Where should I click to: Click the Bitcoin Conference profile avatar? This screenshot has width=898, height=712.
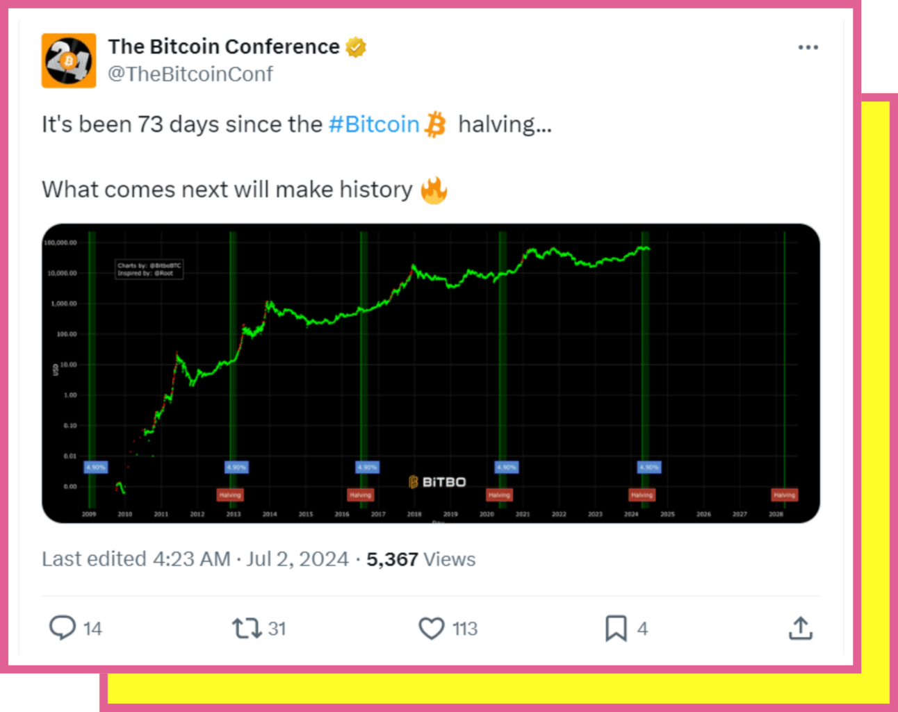[x=69, y=60]
